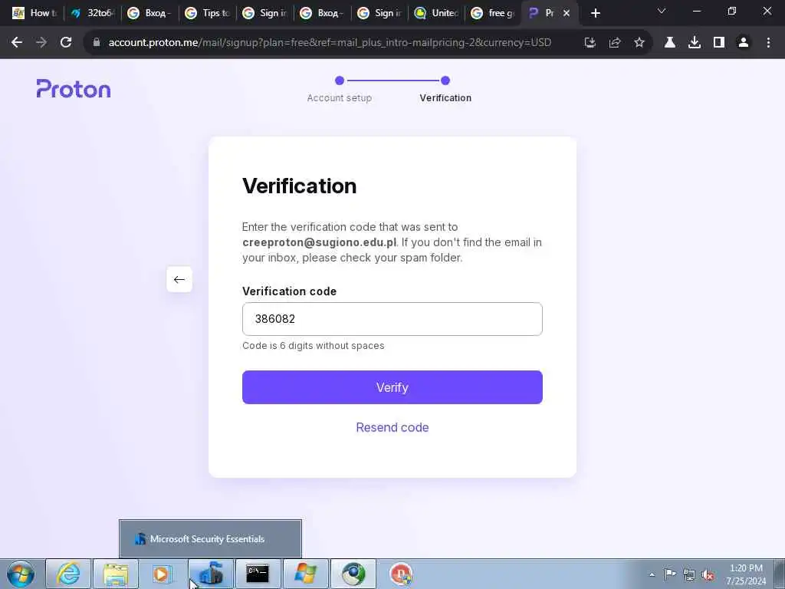Image resolution: width=785 pixels, height=589 pixels.
Task: Open the Action Center flag icon
Action: (670, 574)
